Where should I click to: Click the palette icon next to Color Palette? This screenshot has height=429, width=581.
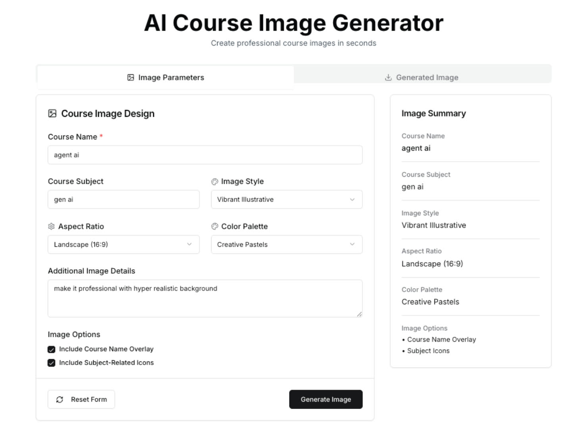pos(215,226)
